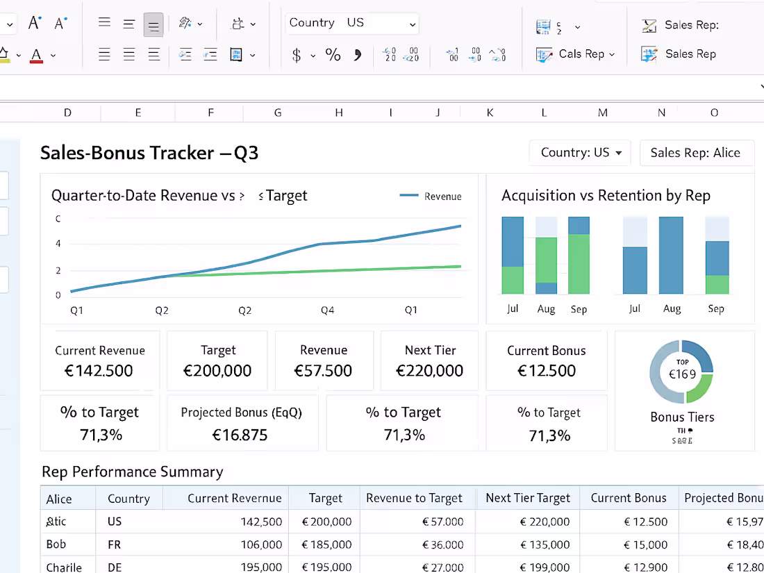The height and width of the screenshot is (573, 764).
Task: Click the red font color A
Action: pos(37,56)
